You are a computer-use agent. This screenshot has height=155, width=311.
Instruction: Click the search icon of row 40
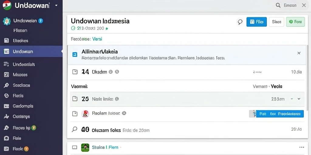(74, 130)
